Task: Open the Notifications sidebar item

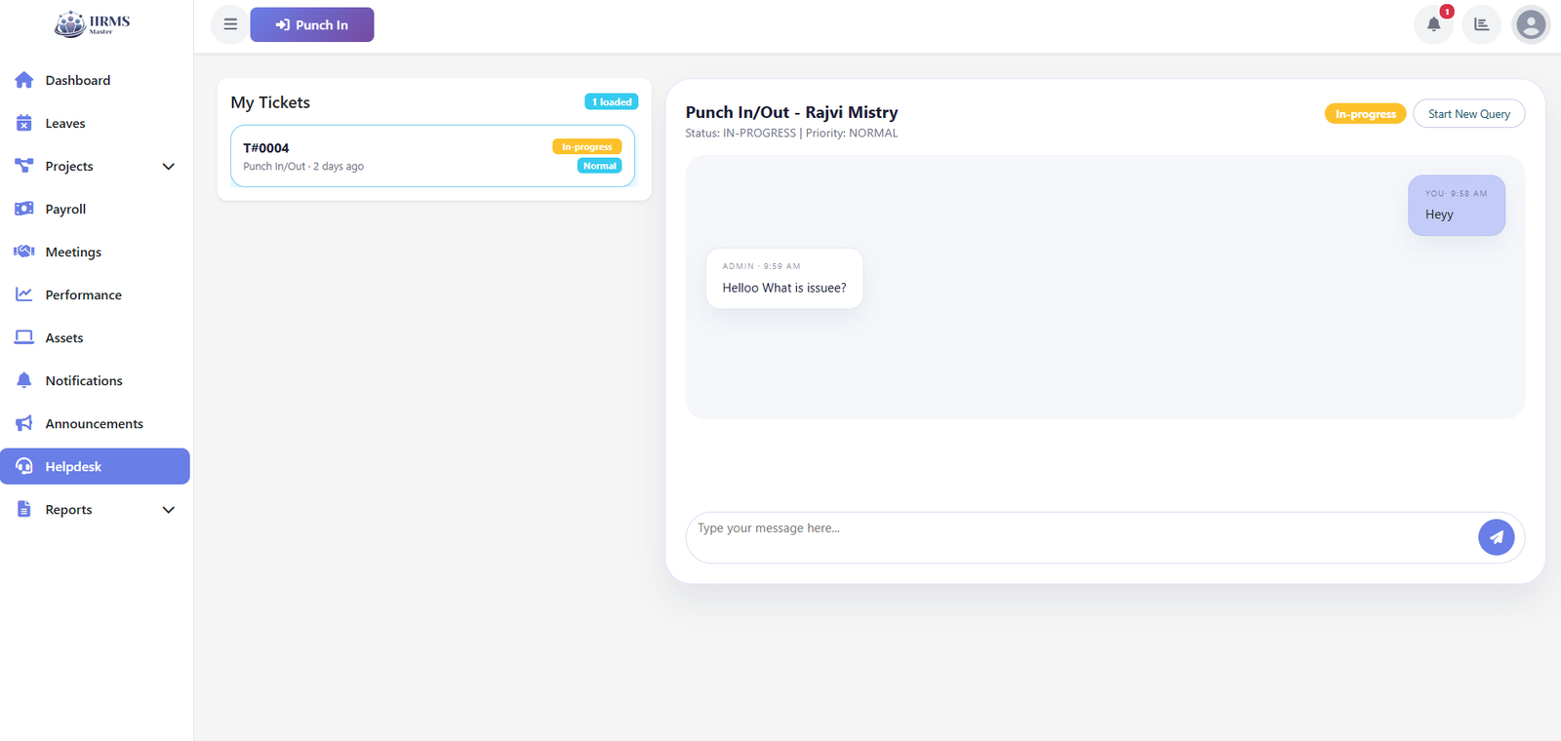Action: (x=95, y=380)
